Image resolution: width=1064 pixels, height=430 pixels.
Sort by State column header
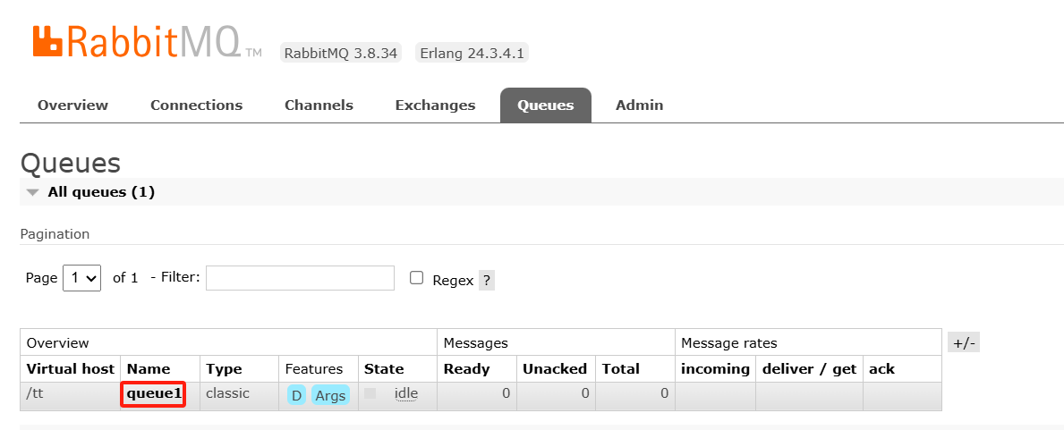(384, 369)
